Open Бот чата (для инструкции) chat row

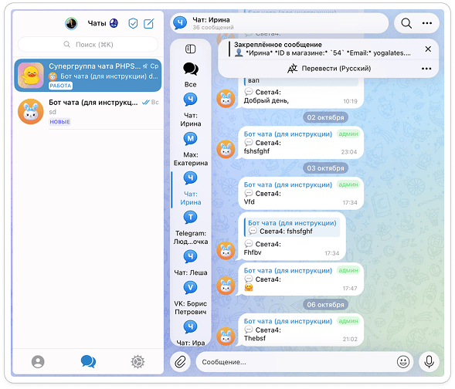coord(88,112)
